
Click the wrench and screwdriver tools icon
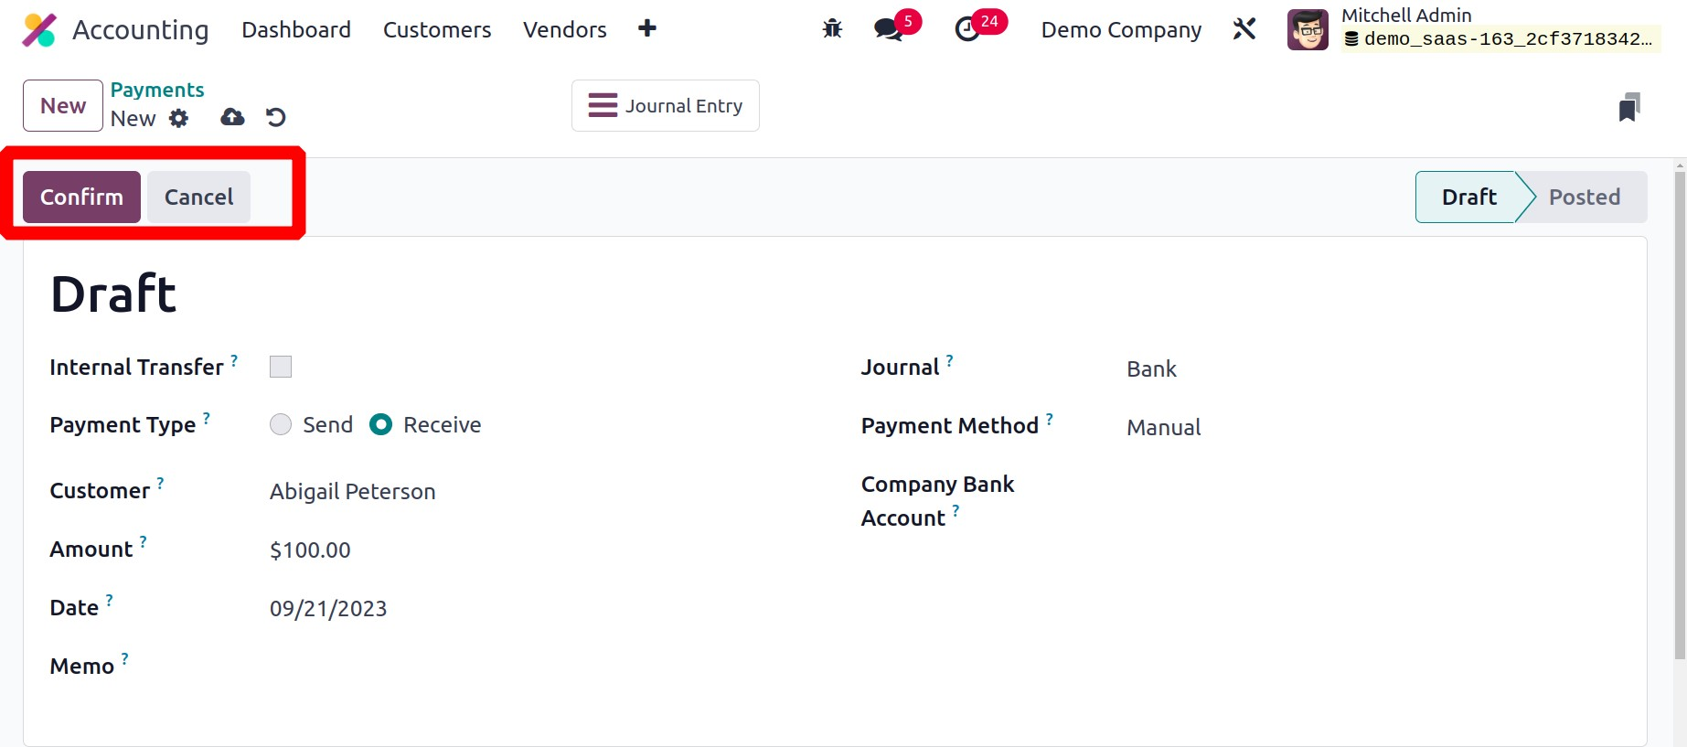pos(1244,29)
